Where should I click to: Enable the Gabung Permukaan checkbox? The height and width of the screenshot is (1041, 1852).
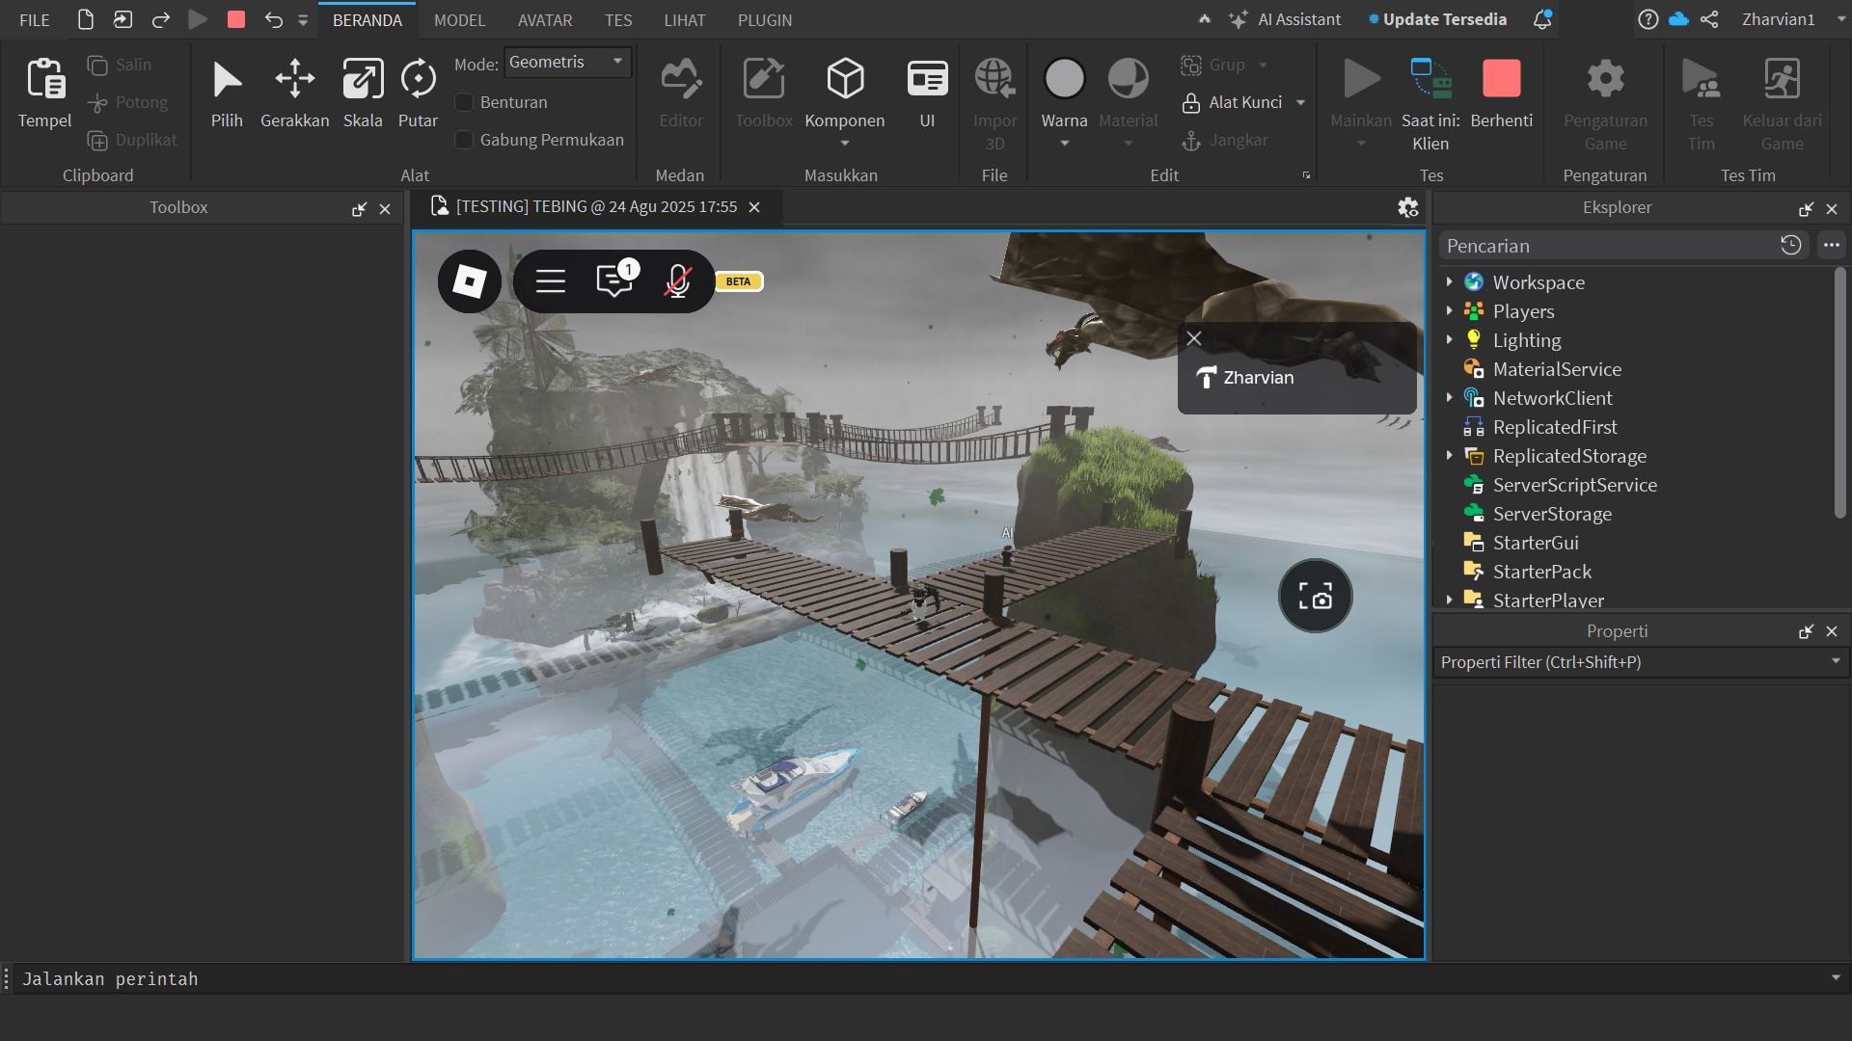coord(464,140)
